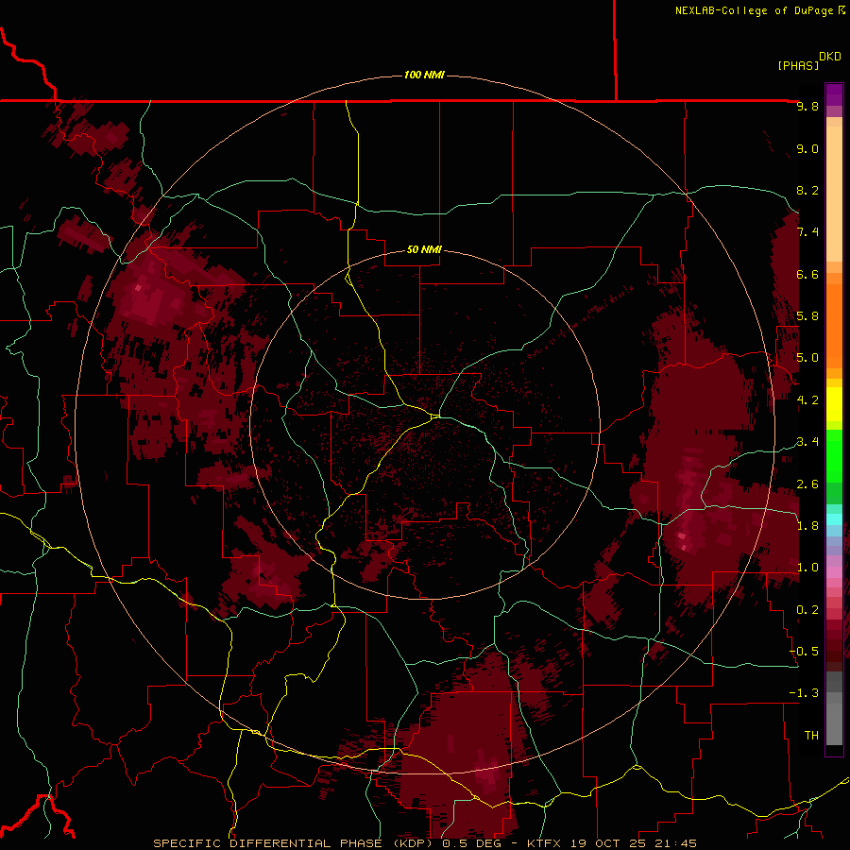Click the DKD label above the color scale
This screenshot has width=850, height=850.
click(830, 57)
